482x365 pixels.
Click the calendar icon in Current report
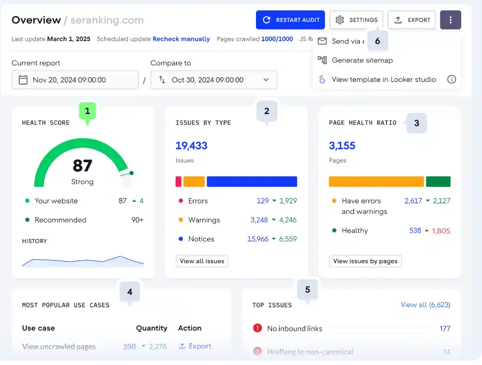click(x=23, y=80)
